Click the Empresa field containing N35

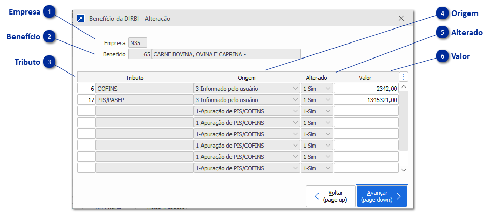[x=137, y=43]
